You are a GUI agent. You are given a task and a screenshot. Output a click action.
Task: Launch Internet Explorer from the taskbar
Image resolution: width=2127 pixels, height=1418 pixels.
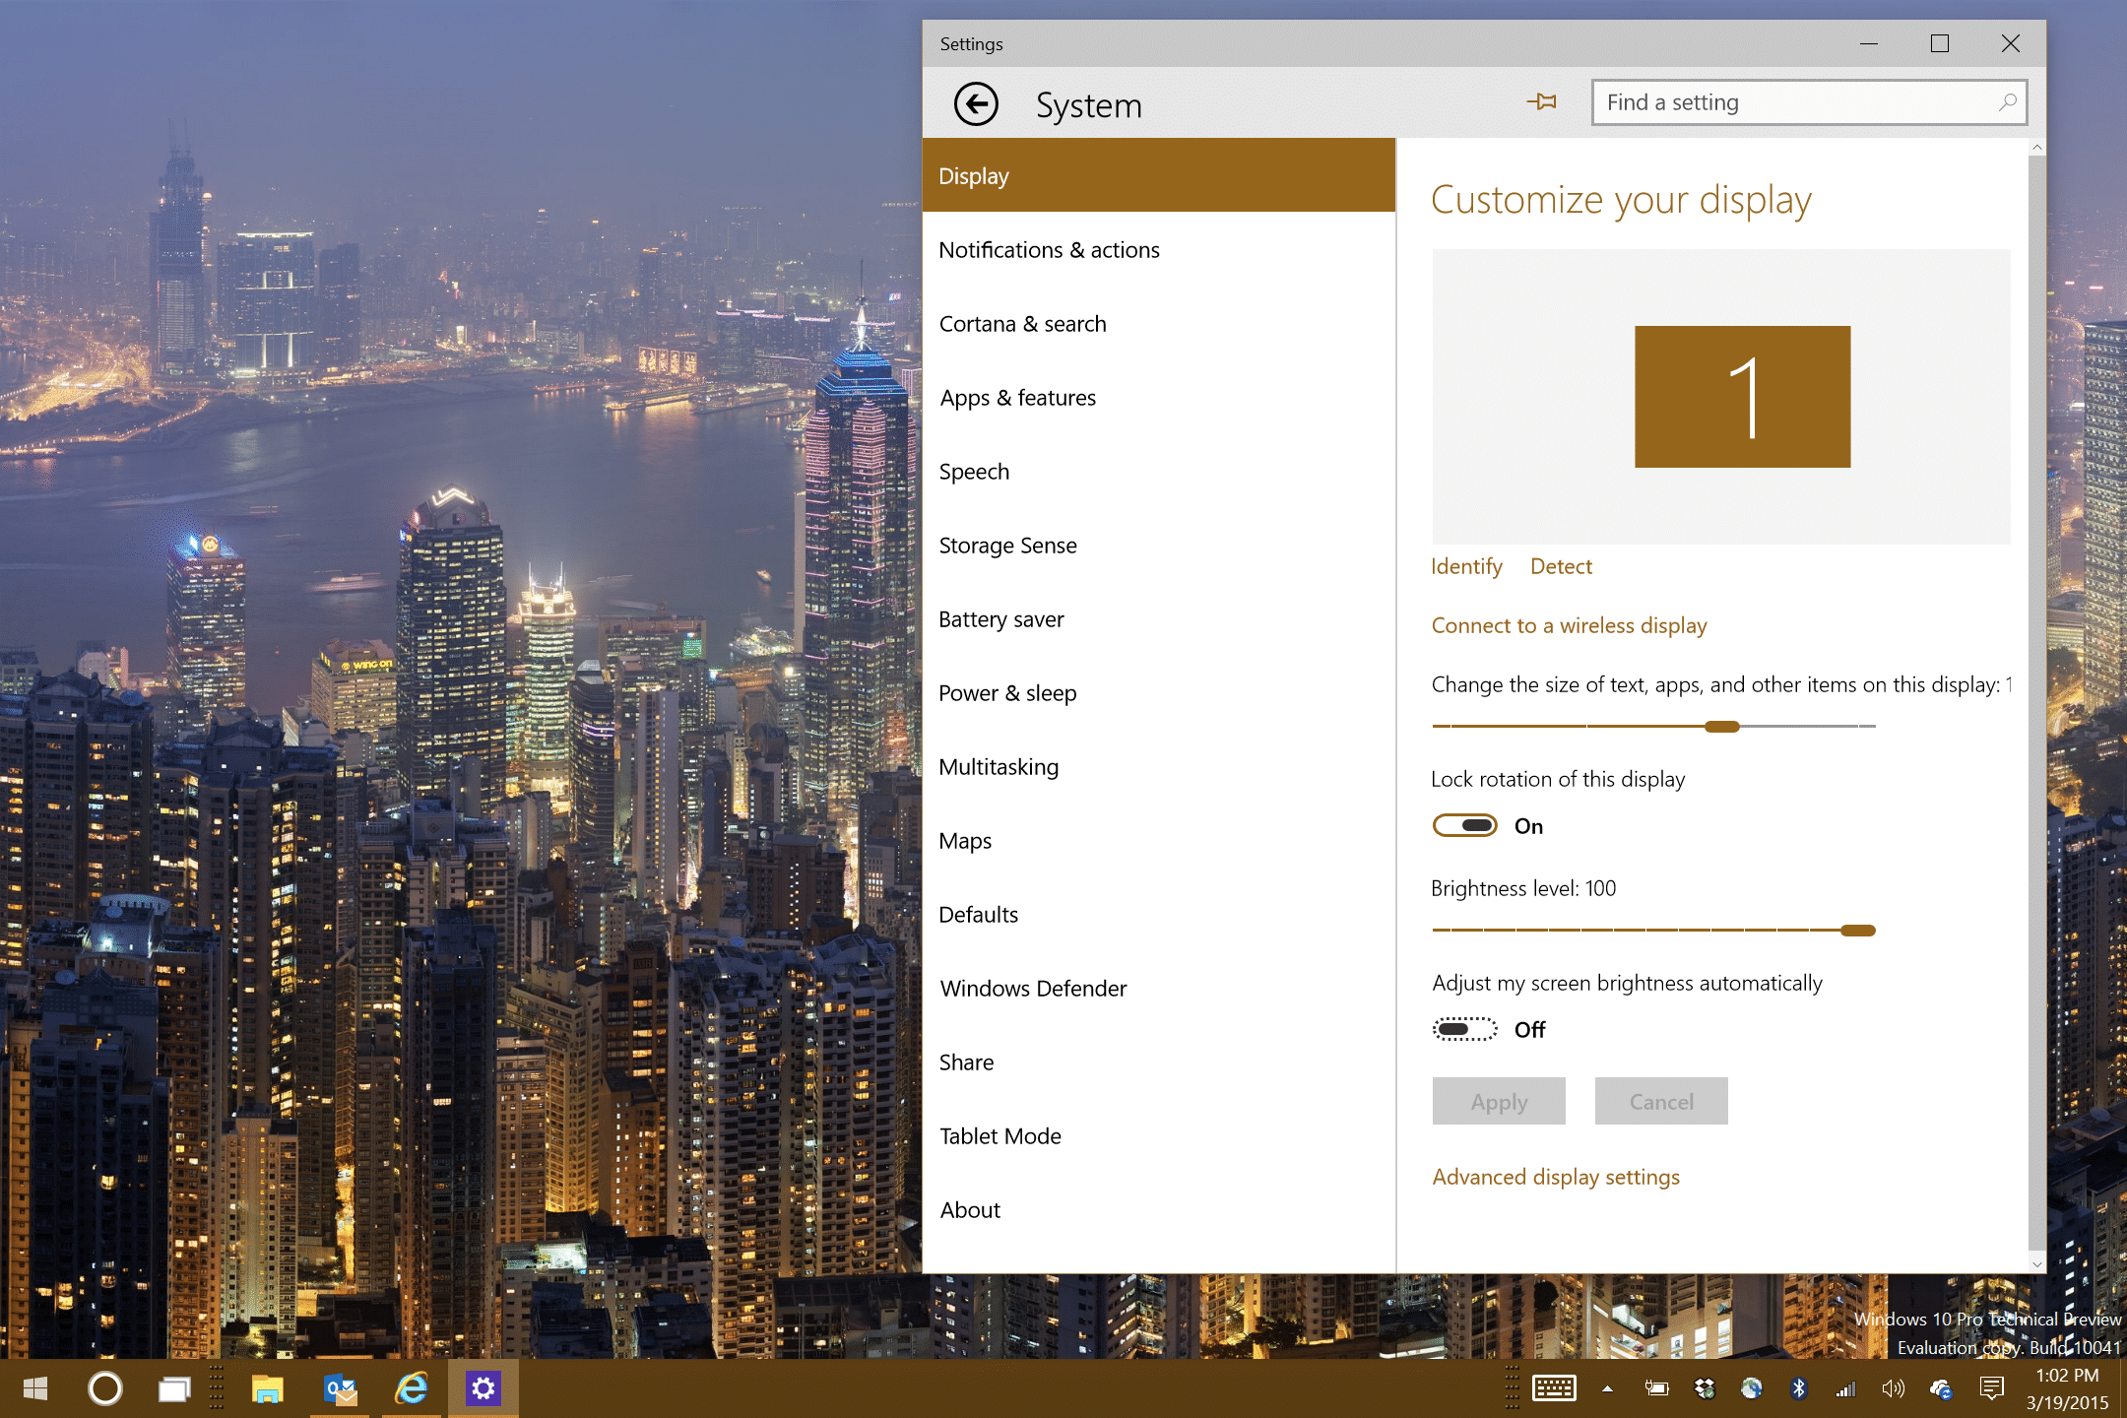412,1388
